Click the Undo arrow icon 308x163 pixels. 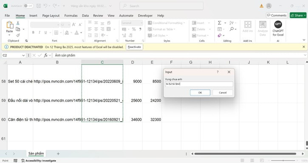[x=45, y=6]
